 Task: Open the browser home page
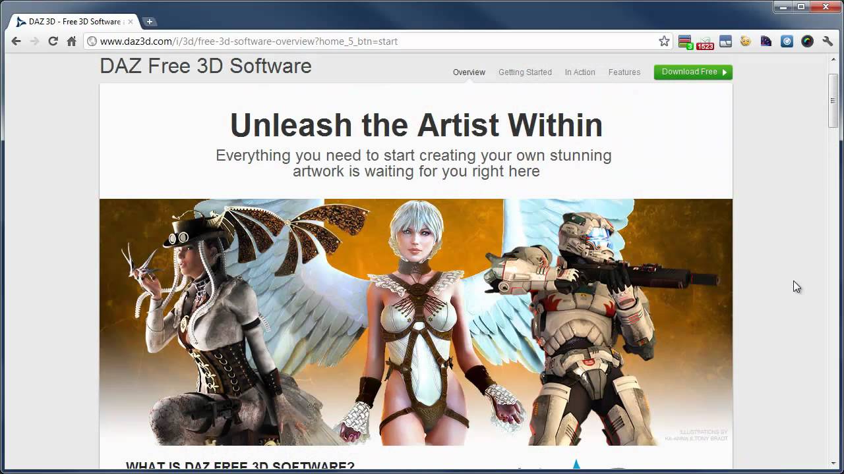(72, 41)
